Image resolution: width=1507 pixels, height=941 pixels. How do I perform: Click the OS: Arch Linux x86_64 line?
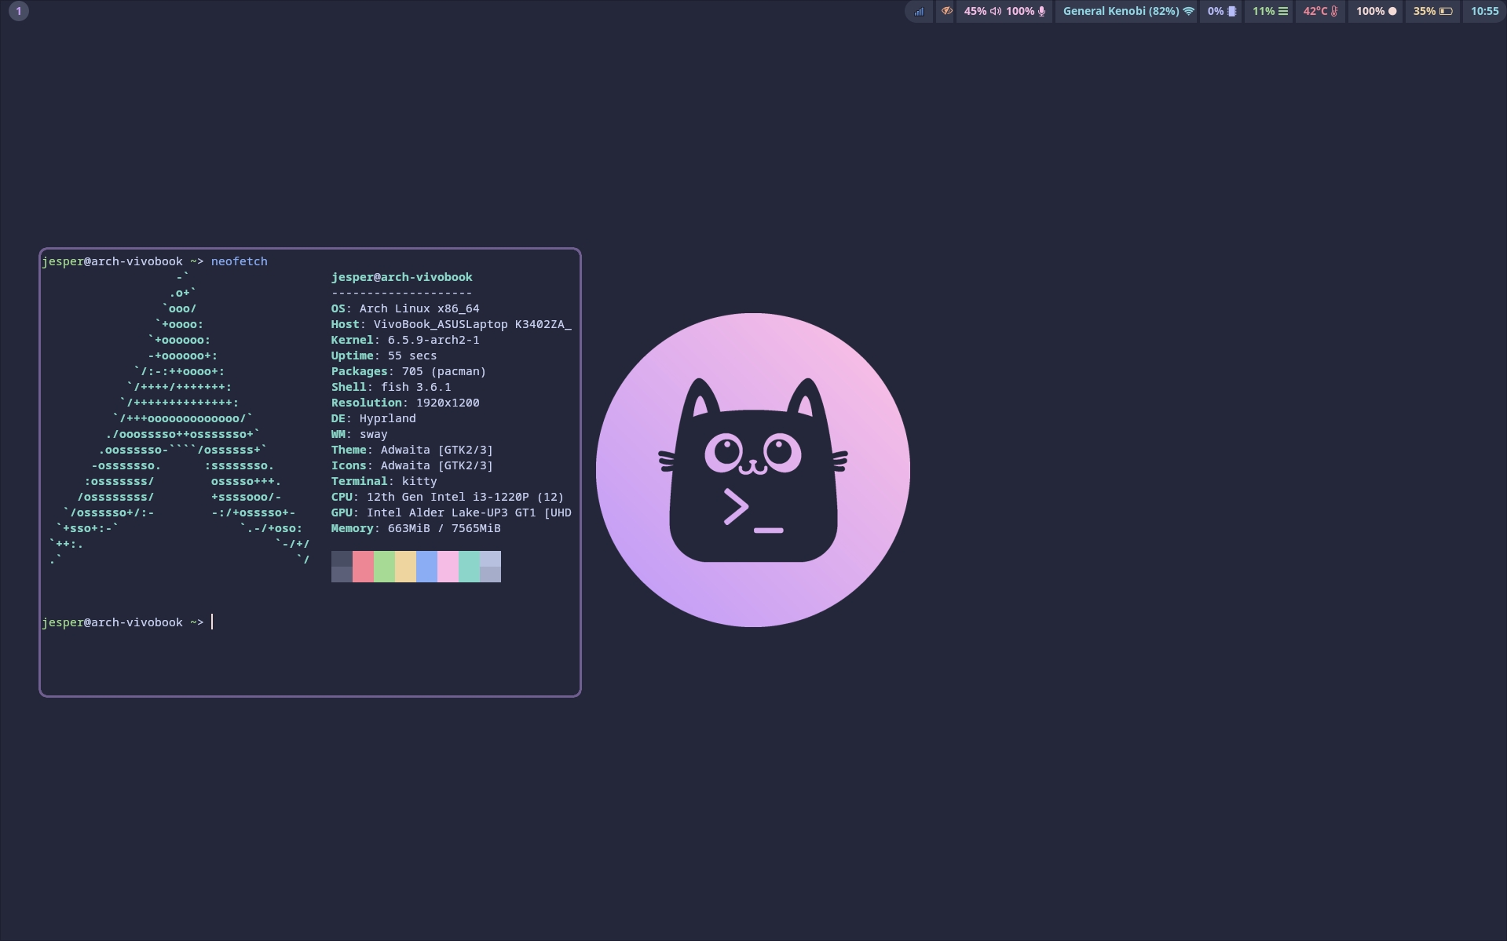405,308
